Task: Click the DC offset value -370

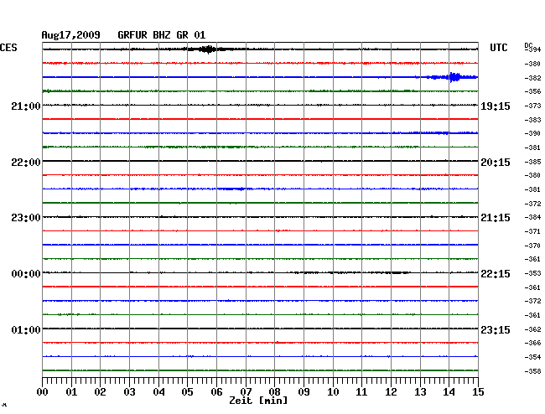Action: [x=532, y=246]
